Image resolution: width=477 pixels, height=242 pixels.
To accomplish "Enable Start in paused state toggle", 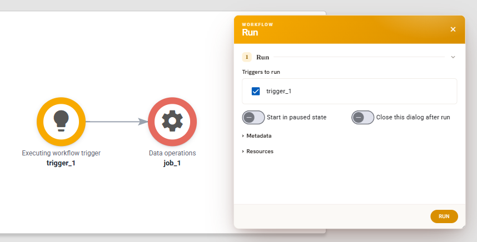I will [x=254, y=117].
